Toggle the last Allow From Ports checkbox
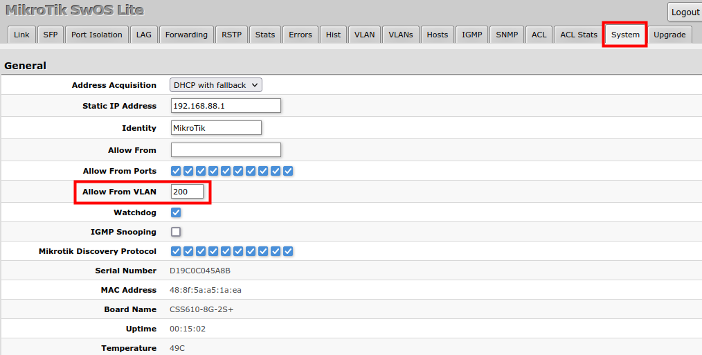The width and height of the screenshot is (702, 355). 288,171
